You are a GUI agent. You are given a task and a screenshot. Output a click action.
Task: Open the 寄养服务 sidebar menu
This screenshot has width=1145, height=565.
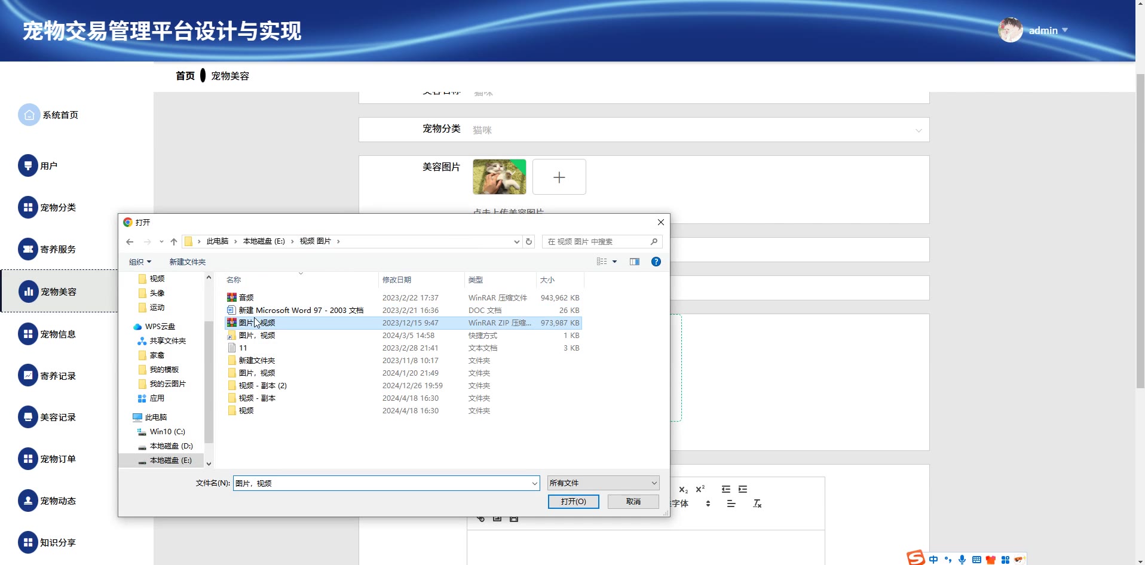pos(57,250)
